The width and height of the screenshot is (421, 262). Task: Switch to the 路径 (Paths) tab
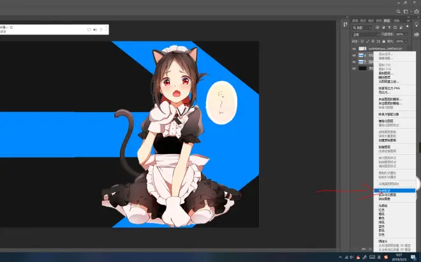(x=363, y=20)
